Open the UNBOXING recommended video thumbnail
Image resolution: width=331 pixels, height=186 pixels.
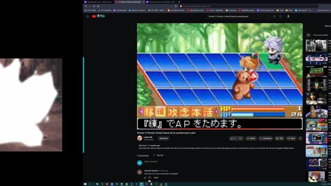tap(317, 151)
